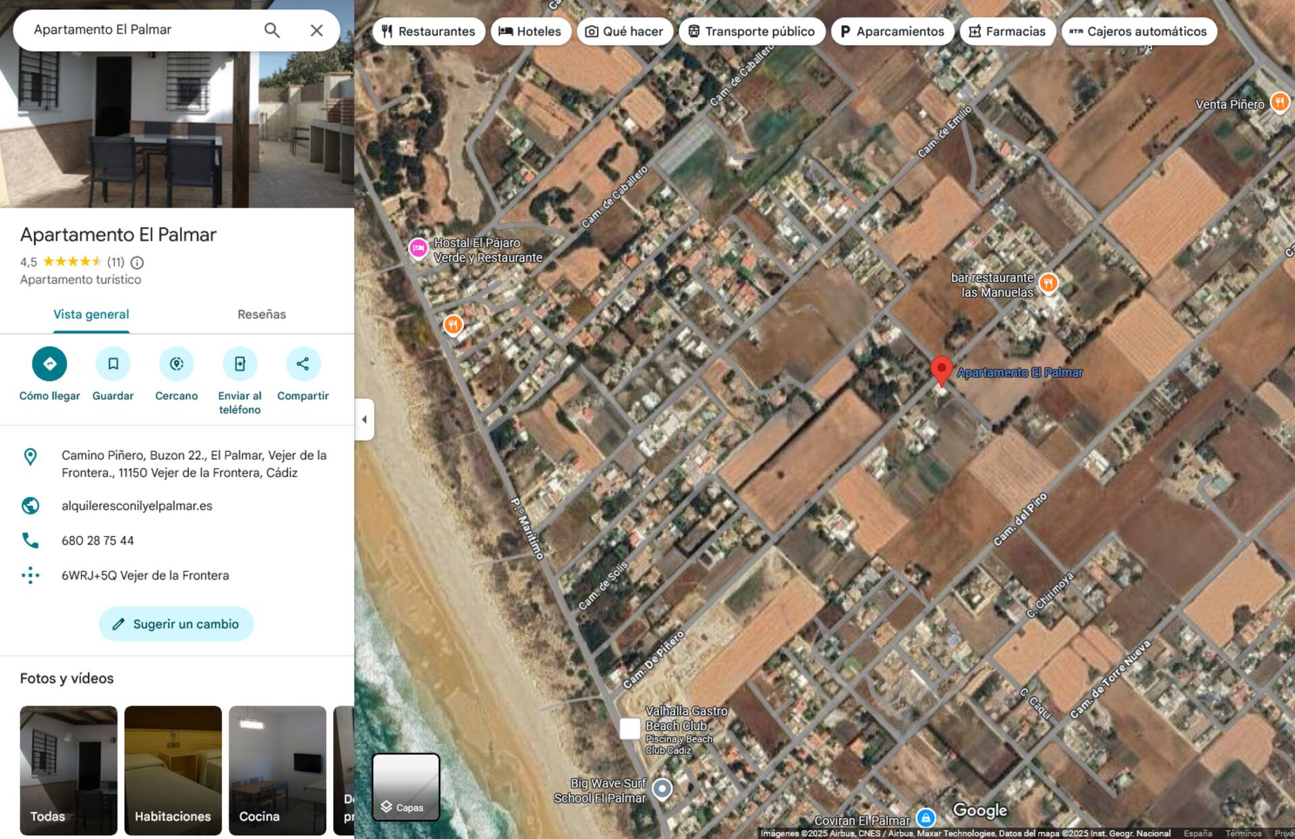The width and height of the screenshot is (1295, 839).
Task: Click the 11 reviews count
Action: click(x=115, y=262)
